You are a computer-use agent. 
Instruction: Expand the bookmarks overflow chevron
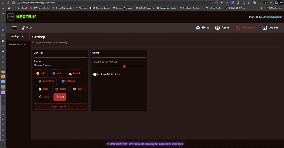point(261,8)
